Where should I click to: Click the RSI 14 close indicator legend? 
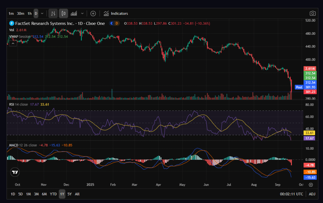tap(19, 104)
